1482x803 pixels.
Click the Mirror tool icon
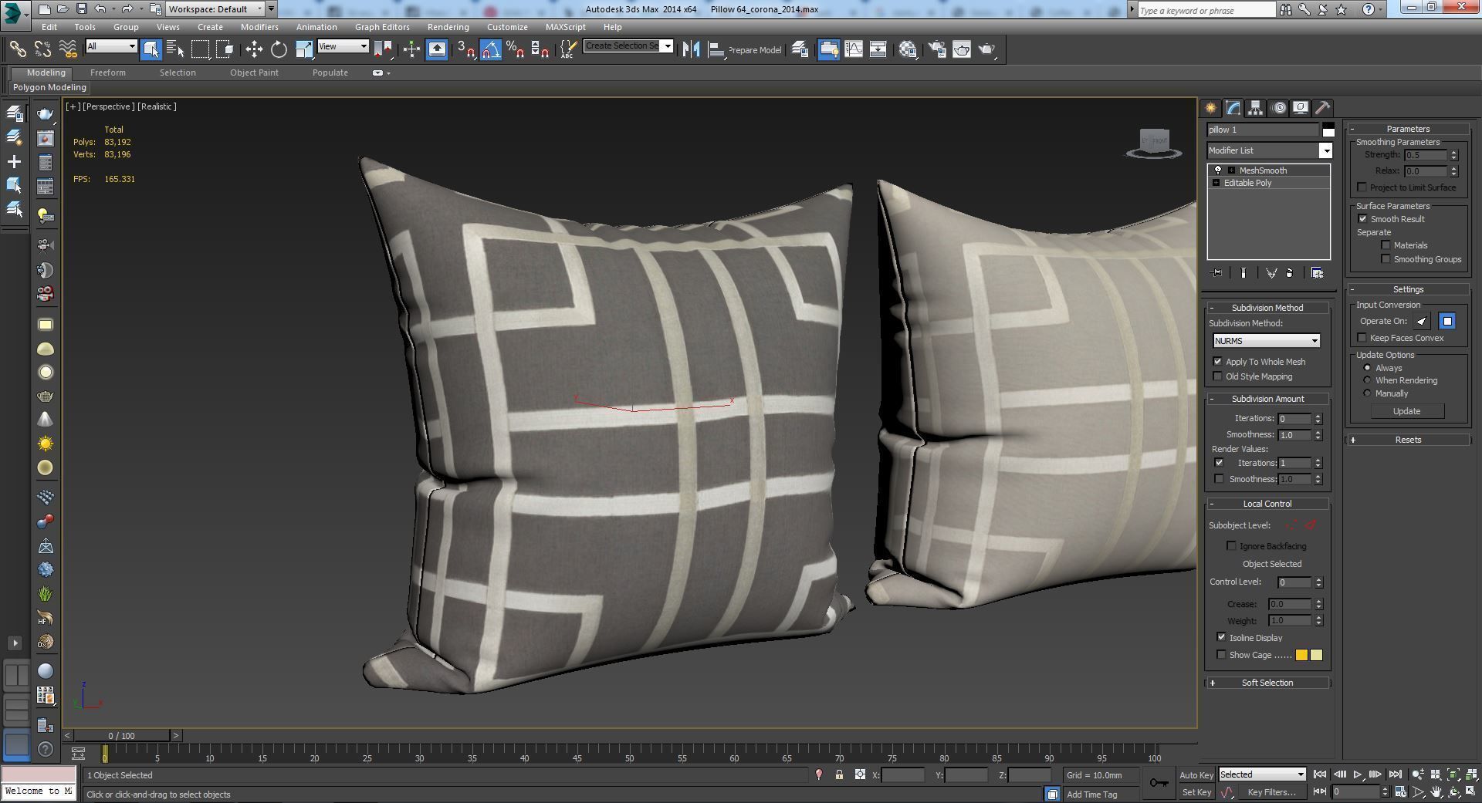(x=691, y=49)
